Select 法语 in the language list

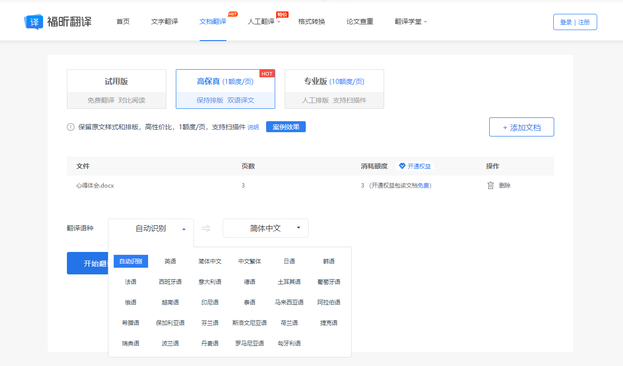131,282
